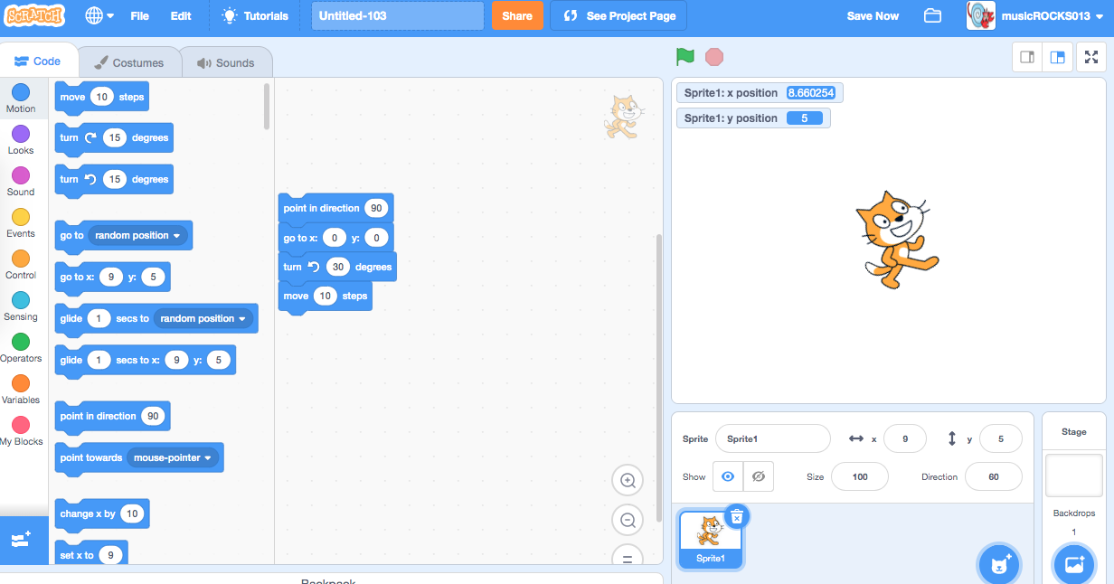
Task: Click workspace 'point in direction 90' block
Action: click(336, 208)
